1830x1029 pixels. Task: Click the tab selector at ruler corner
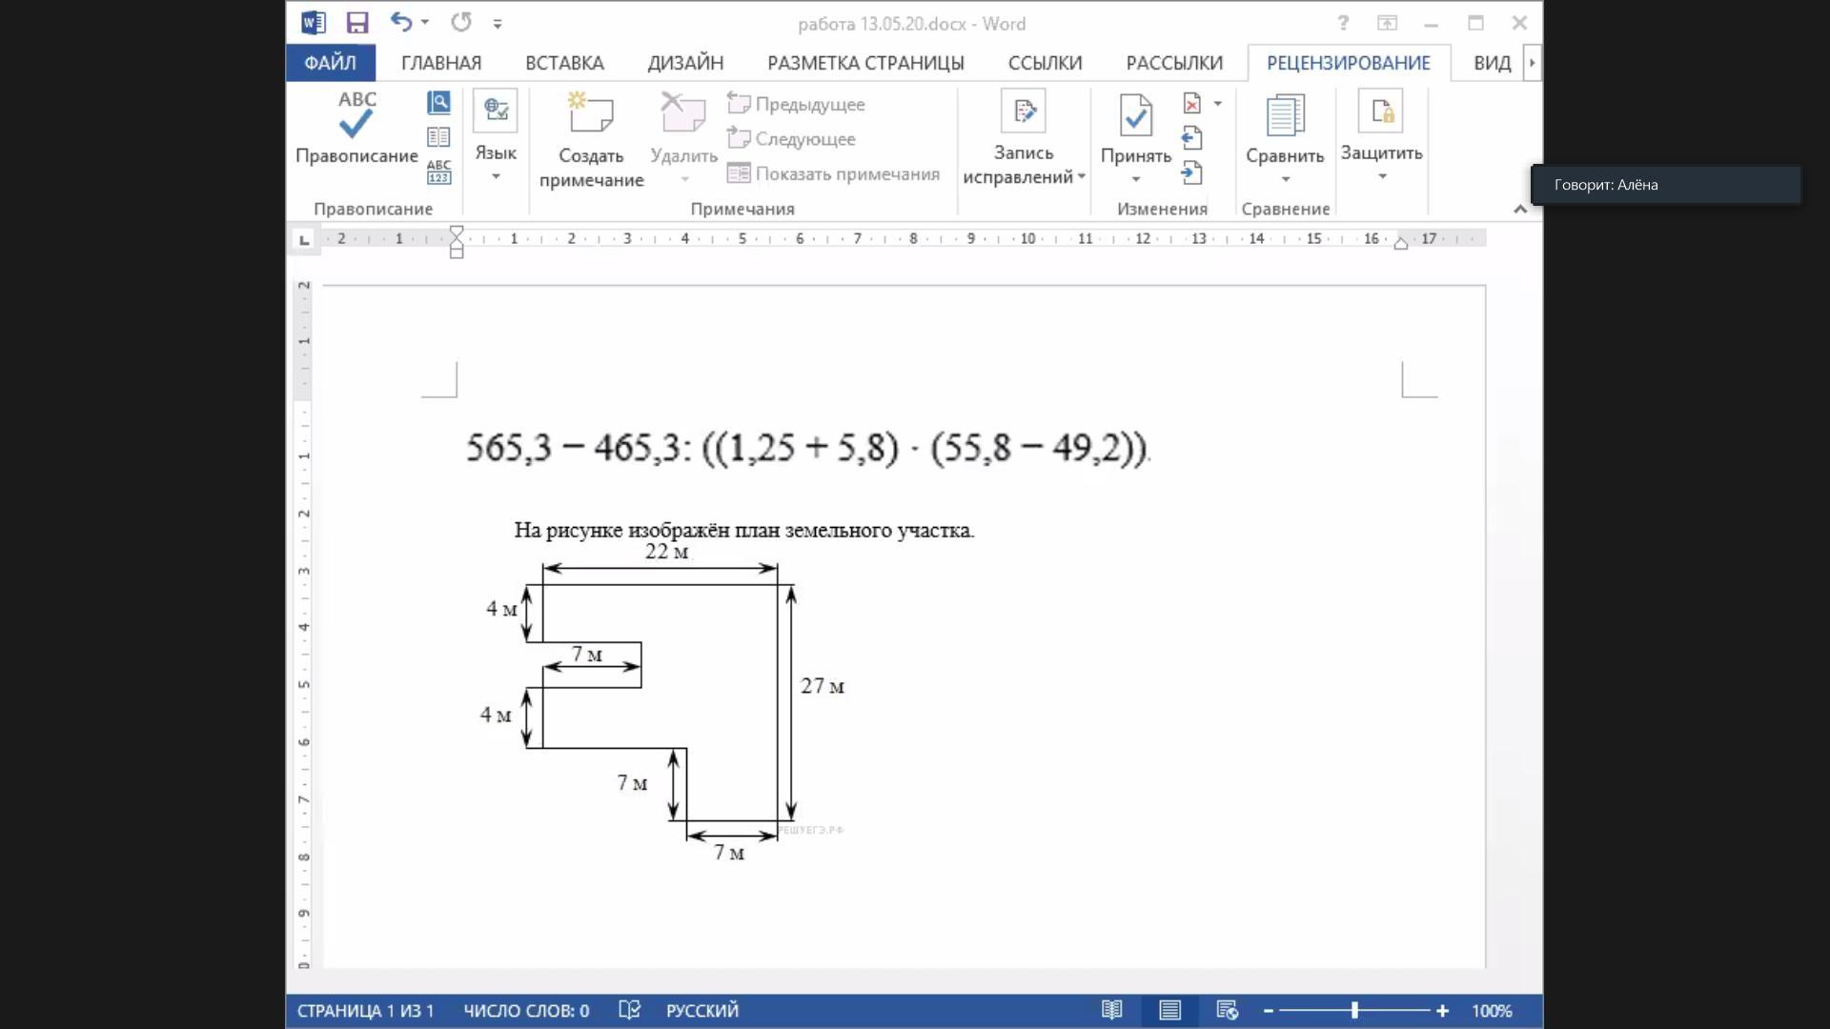tap(304, 240)
